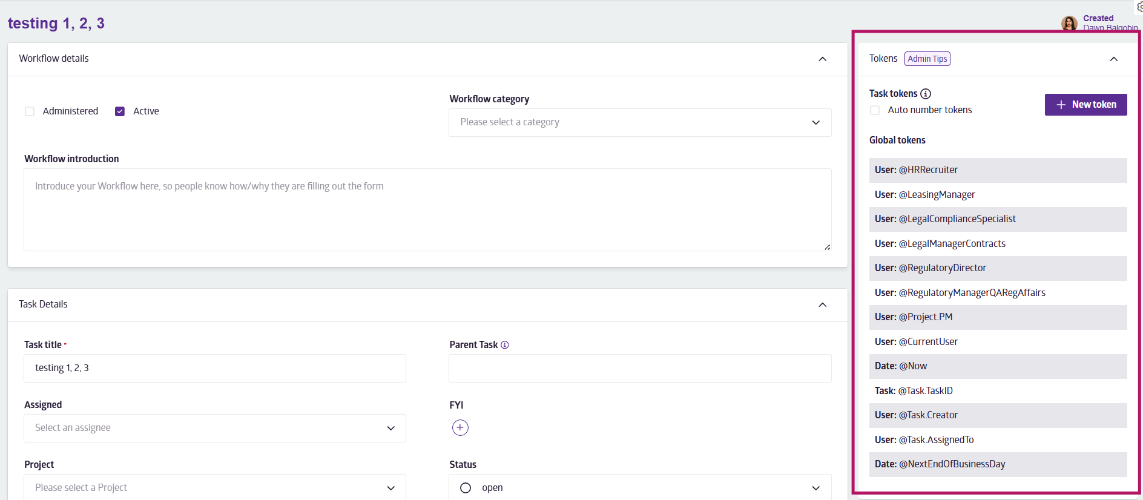Click into the Workflow introduction text area
Viewport: 1143px width, 500px height.
[427, 209]
